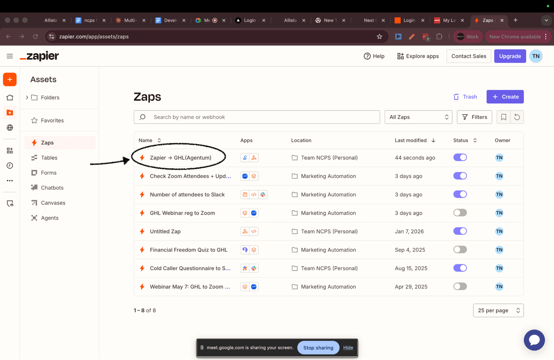The height and width of the screenshot is (360, 554).
Task: Open Chrome extensions puzzle icon
Action: (x=439, y=37)
